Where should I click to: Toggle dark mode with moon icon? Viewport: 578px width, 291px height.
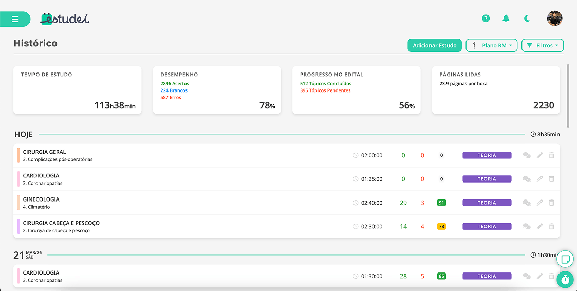[x=527, y=19]
